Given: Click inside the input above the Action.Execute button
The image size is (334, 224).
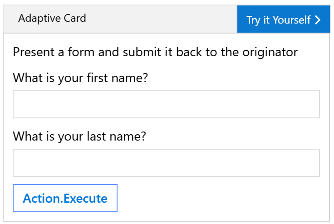Looking at the screenshot, I should (x=166, y=163).
